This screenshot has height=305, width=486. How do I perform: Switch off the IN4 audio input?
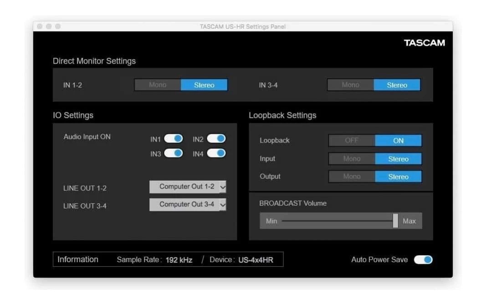[216, 153]
